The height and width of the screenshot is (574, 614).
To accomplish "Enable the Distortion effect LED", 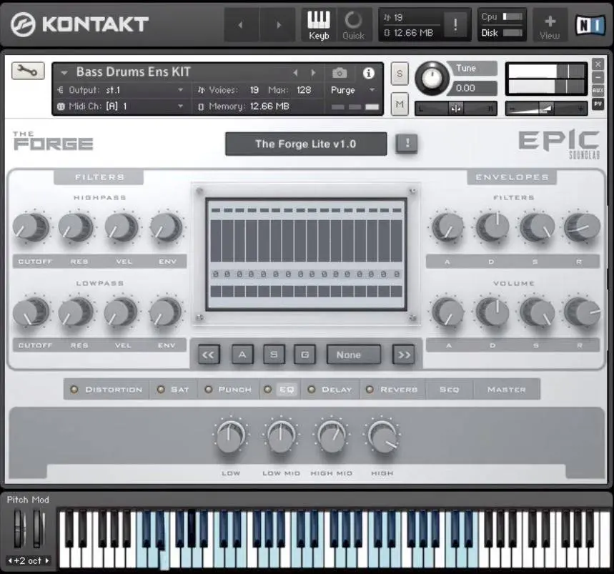I will click(x=74, y=390).
